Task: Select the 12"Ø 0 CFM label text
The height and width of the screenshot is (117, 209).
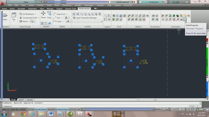Action: point(144,62)
